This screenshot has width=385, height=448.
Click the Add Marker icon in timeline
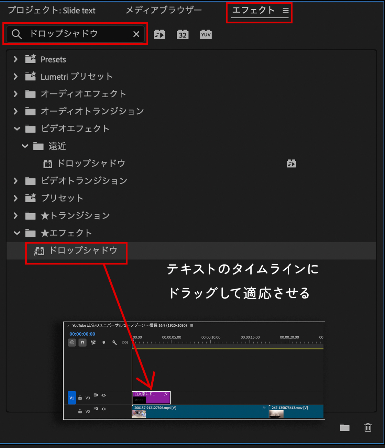click(104, 343)
